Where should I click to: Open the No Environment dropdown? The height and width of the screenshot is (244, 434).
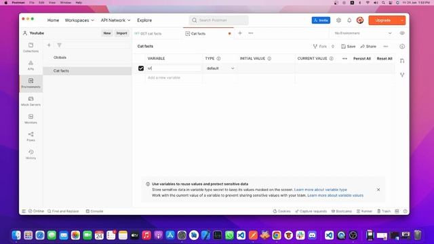click(x=363, y=33)
